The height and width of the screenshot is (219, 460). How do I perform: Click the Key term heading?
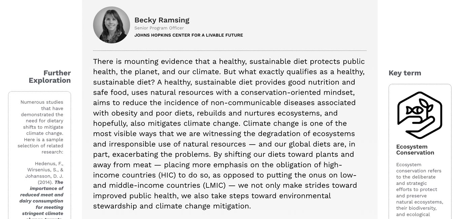(x=405, y=73)
